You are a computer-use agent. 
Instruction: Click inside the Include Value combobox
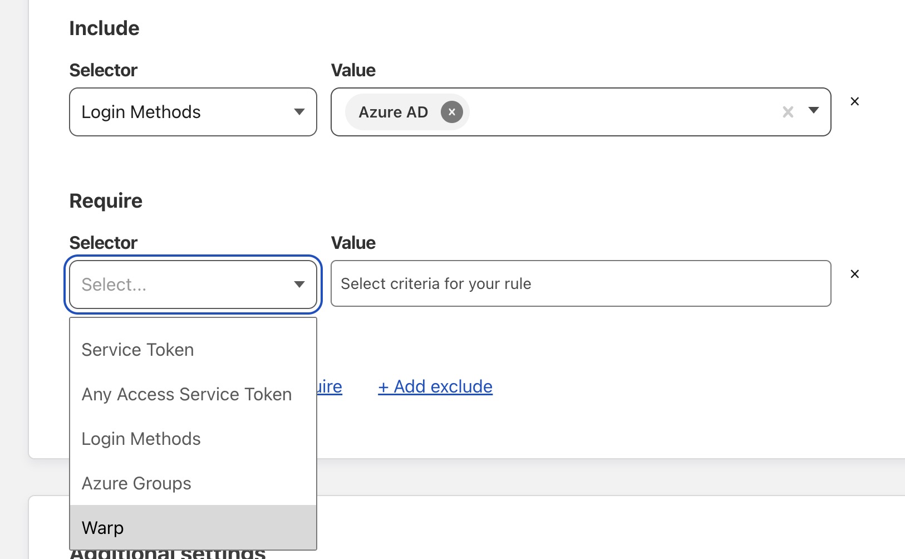pyautogui.click(x=612, y=112)
